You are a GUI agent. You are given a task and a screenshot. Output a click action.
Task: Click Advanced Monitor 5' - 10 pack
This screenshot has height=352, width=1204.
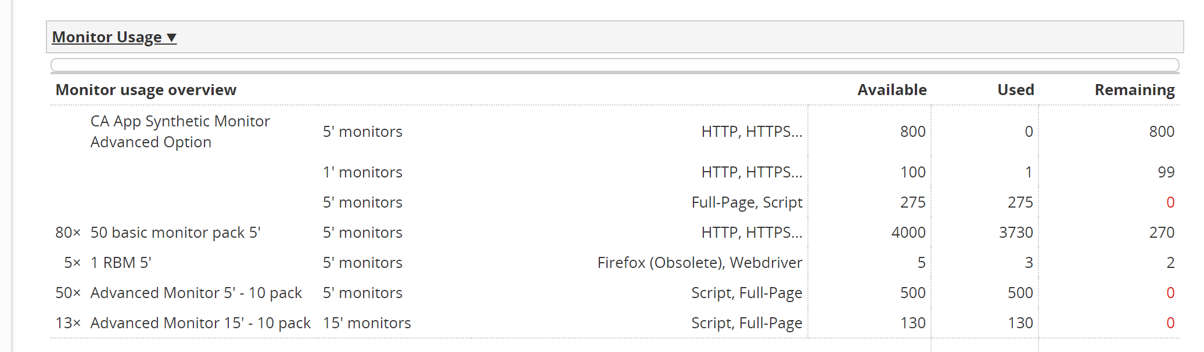point(196,293)
